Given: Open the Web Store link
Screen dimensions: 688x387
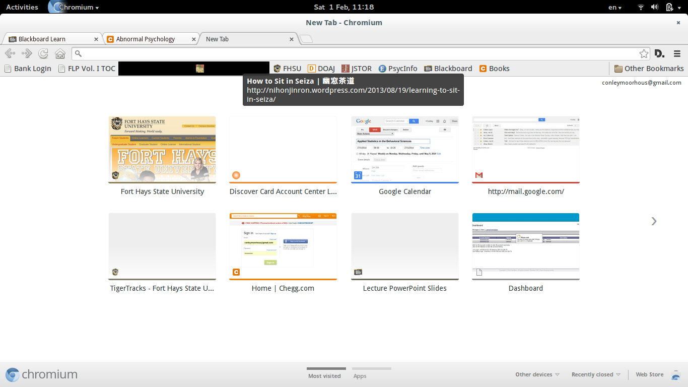Looking at the screenshot, I should pos(649,374).
